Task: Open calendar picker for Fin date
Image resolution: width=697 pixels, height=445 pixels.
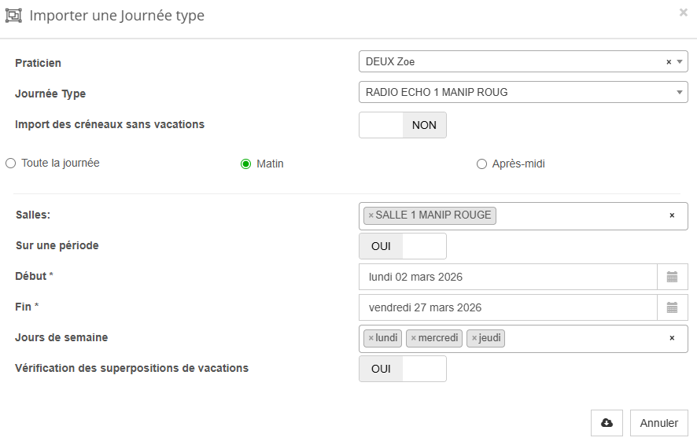Action: pos(672,307)
